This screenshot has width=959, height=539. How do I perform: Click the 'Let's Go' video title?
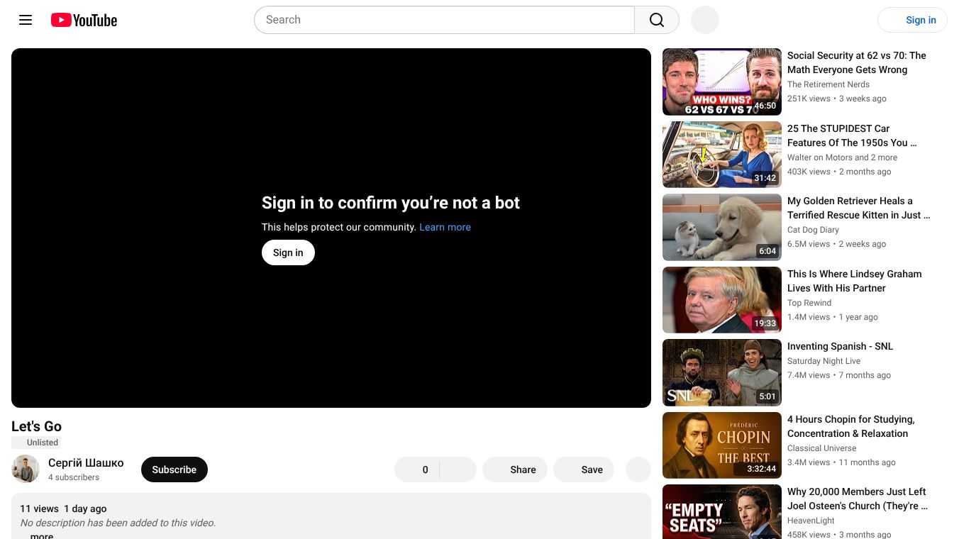click(36, 426)
